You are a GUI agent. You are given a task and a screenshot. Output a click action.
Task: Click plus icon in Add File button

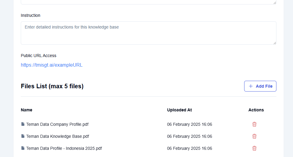(250, 86)
